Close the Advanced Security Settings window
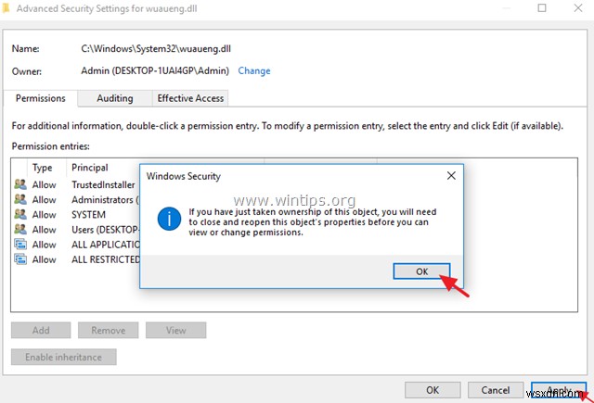 578,8
